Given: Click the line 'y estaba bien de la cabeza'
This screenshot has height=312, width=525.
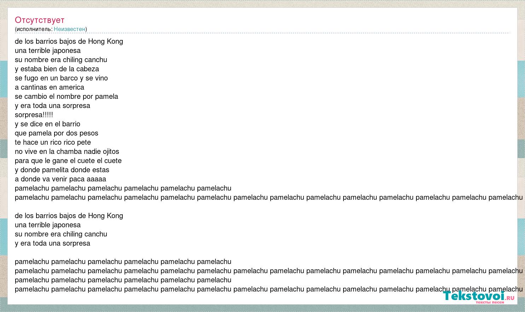Looking at the screenshot, I should (x=57, y=69).
